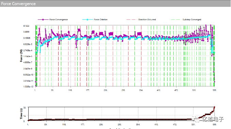Click the Time (s) axis label
Screen dimensions: 231x129
coord(21,114)
